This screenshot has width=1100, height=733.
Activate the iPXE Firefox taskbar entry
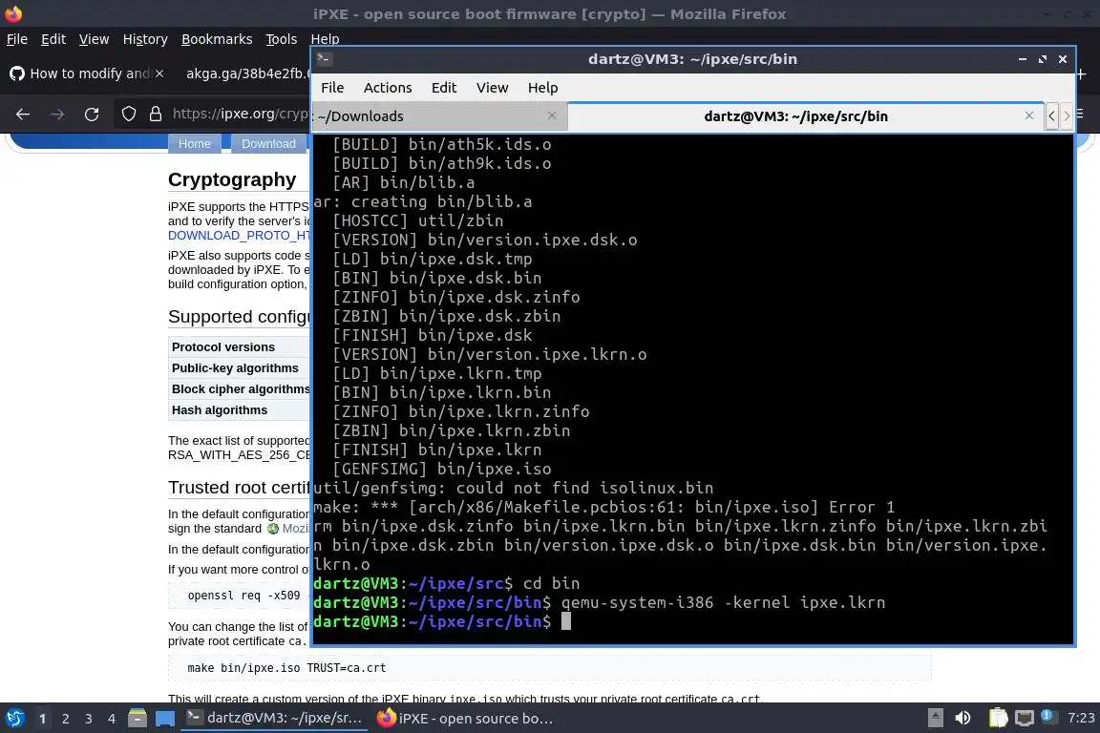464,719
